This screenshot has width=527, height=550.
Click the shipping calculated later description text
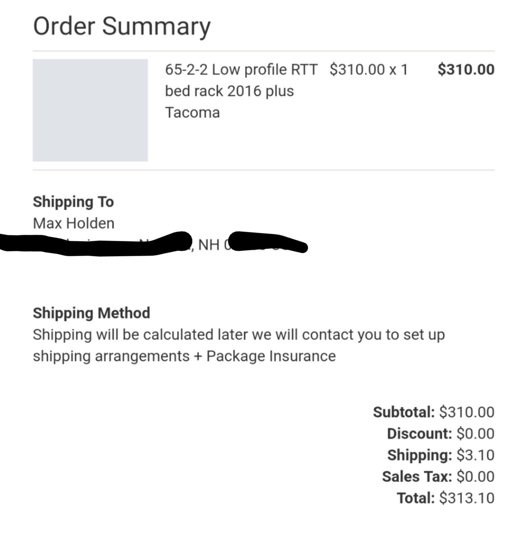[239, 345]
